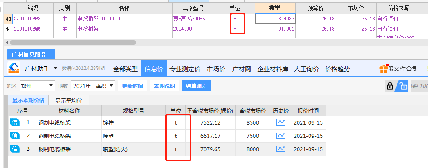
Task: Select the 信息价 tab
Action: 153,69
